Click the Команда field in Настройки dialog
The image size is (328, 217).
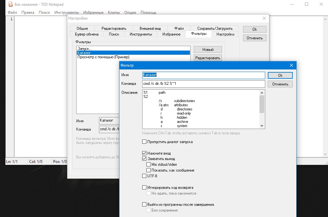click(109, 129)
